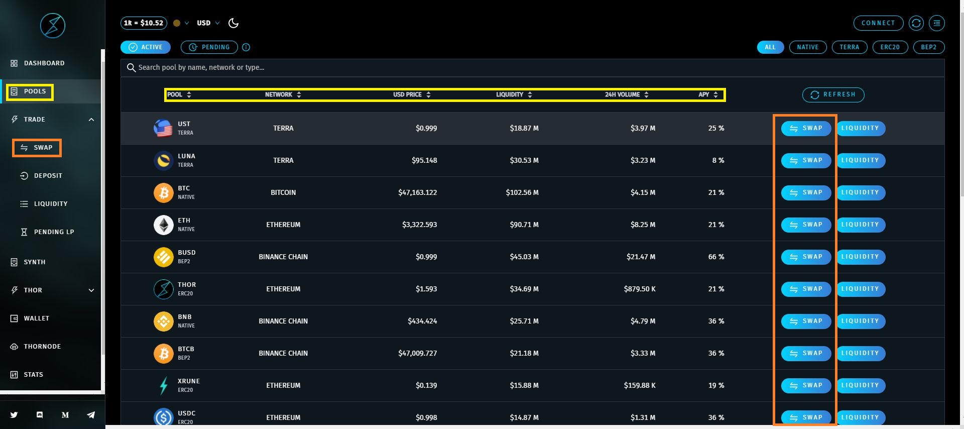Click the XRUNE lightning bolt icon

pyautogui.click(x=163, y=385)
